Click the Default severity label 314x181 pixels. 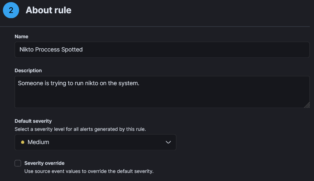click(33, 121)
